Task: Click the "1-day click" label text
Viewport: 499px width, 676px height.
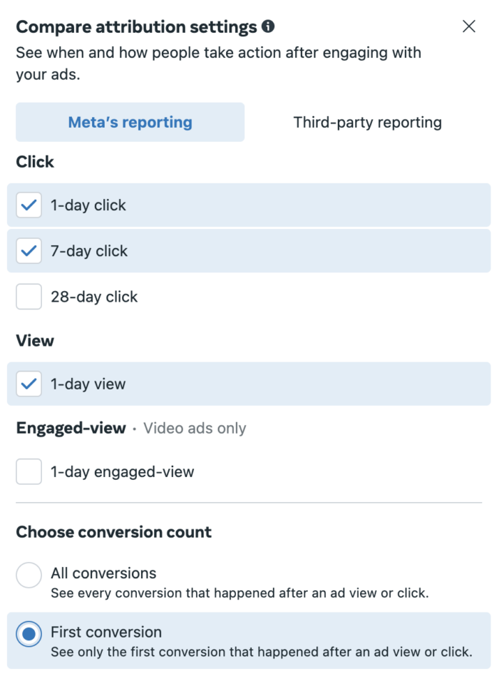Action: click(x=88, y=205)
